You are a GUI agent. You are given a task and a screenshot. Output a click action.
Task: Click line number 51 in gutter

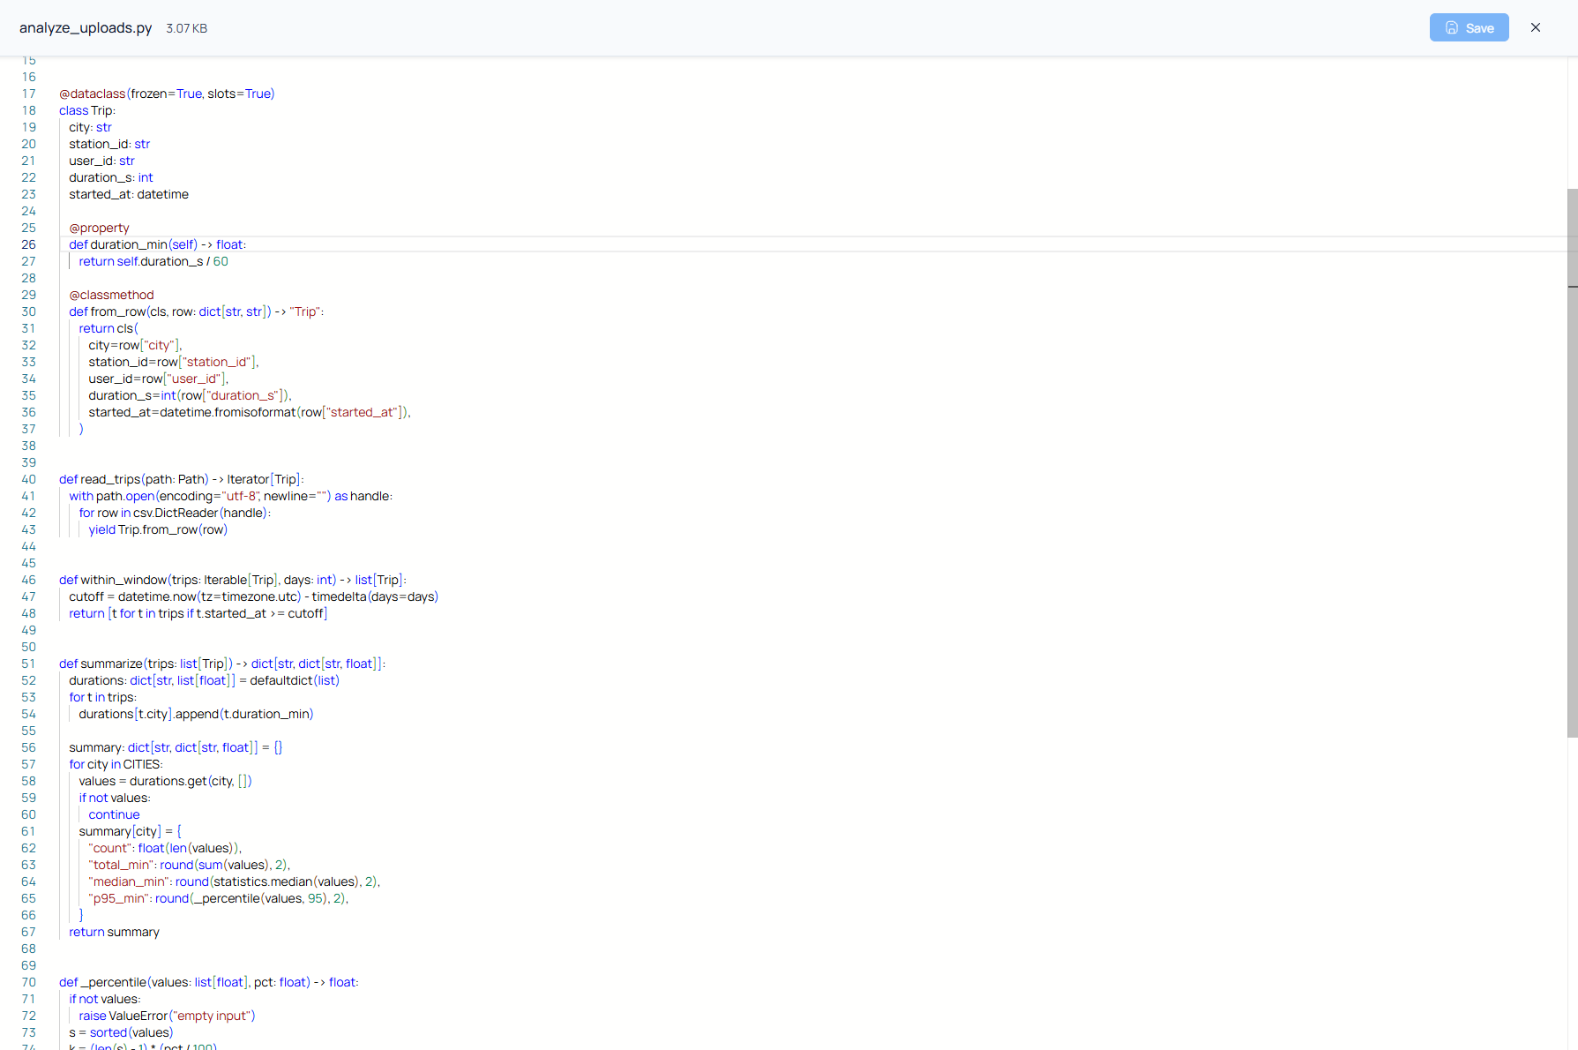click(29, 664)
